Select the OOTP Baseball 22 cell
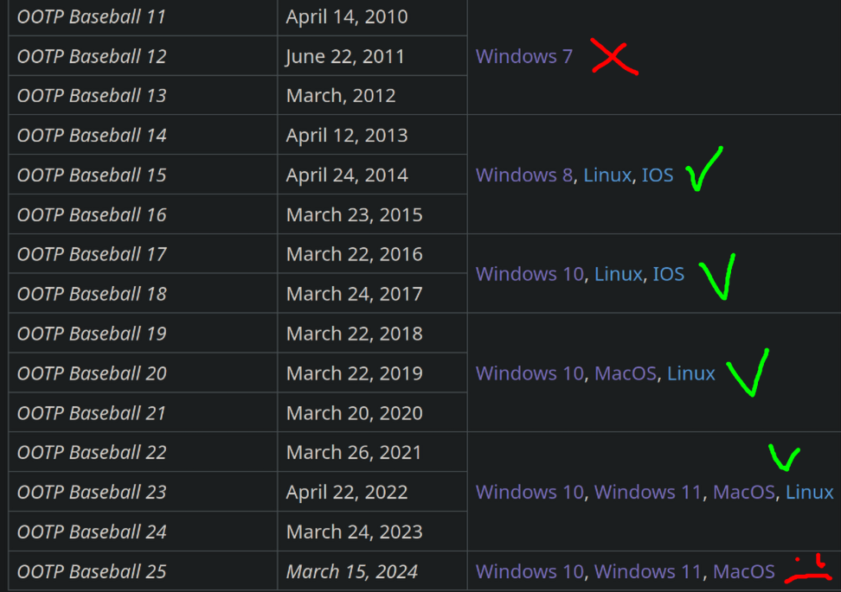The width and height of the screenshot is (841, 592). pyautogui.click(x=144, y=452)
